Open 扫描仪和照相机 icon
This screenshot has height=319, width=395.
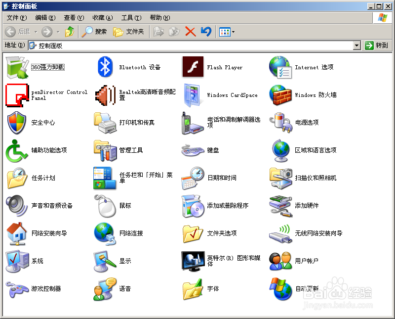(280, 178)
